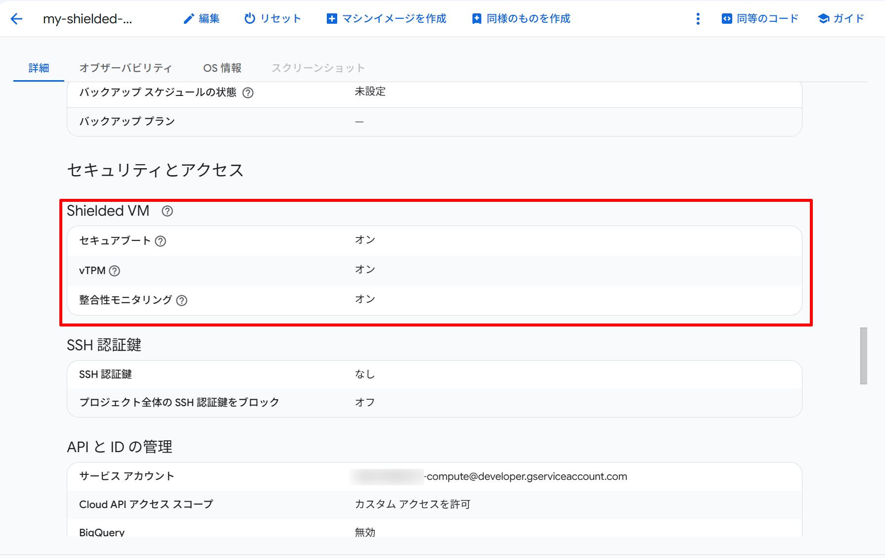Click the 無効 value in the BigQuery row
The image size is (885, 558).
[x=365, y=532]
